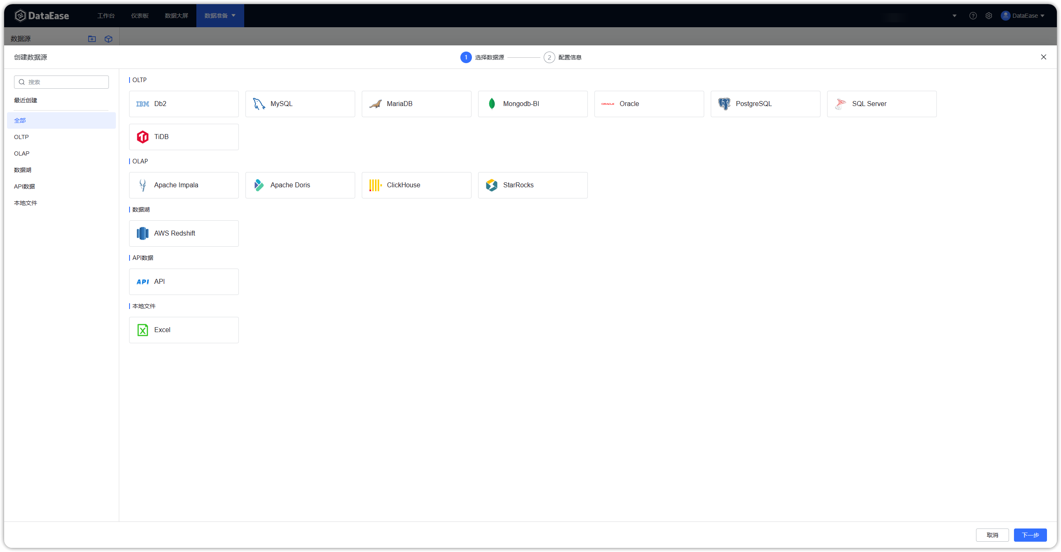This screenshot has width=1061, height=552.
Task: Close the 创建数据源 dialog
Action: 1044,57
